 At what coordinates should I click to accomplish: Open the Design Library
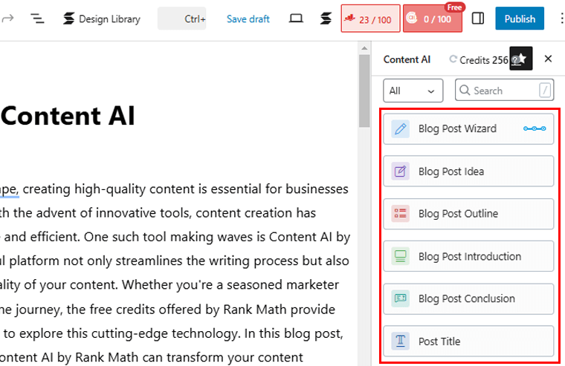(102, 19)
